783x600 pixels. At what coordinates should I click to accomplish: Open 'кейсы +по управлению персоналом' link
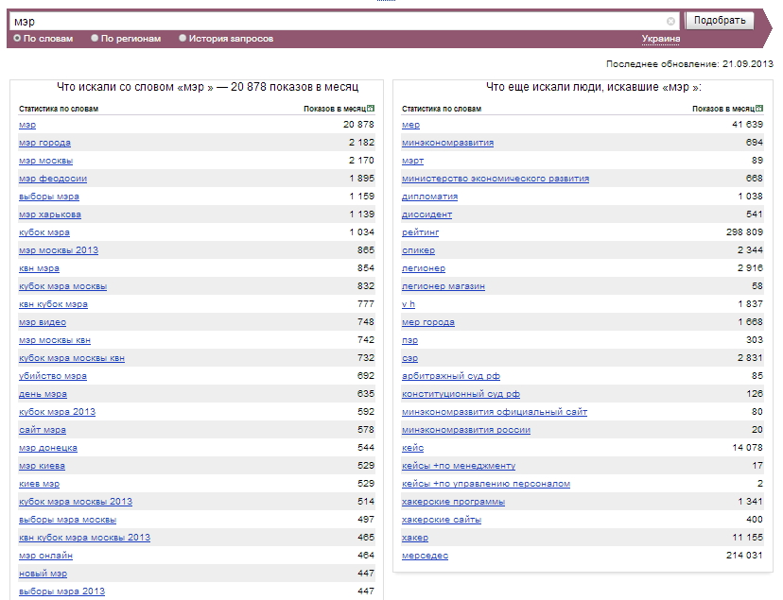486,484
